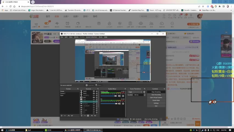This screenshot has width=234, height=132.
Task: Open the Docks menu in OBS
Action: click(x=76, y=37)
